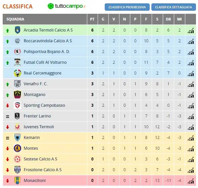Open the stats chart icon for Arcadia Termoli
Image resolution: width=198 pixels, height=188 pixels.
(x=191, y=30)
